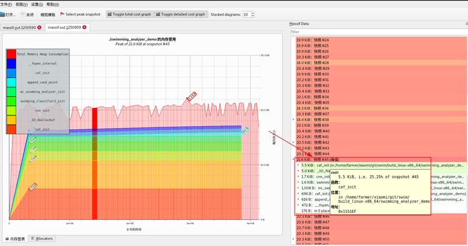Screen dimensions: 468x246
Task: Select row 19.9 KiB: 快照 #24
Action: [381, 40]
